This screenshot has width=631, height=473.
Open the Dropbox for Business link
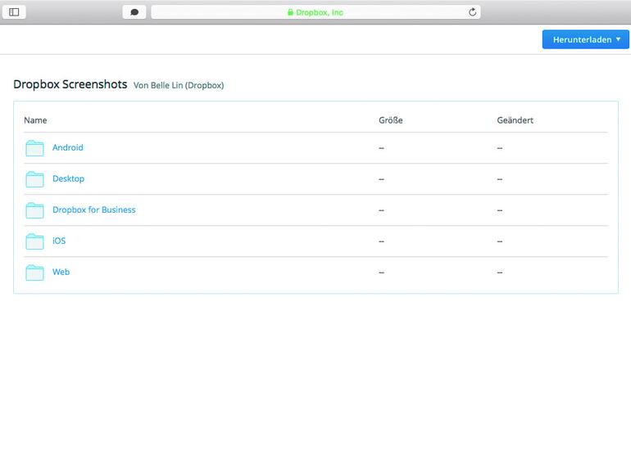point(93,209)
